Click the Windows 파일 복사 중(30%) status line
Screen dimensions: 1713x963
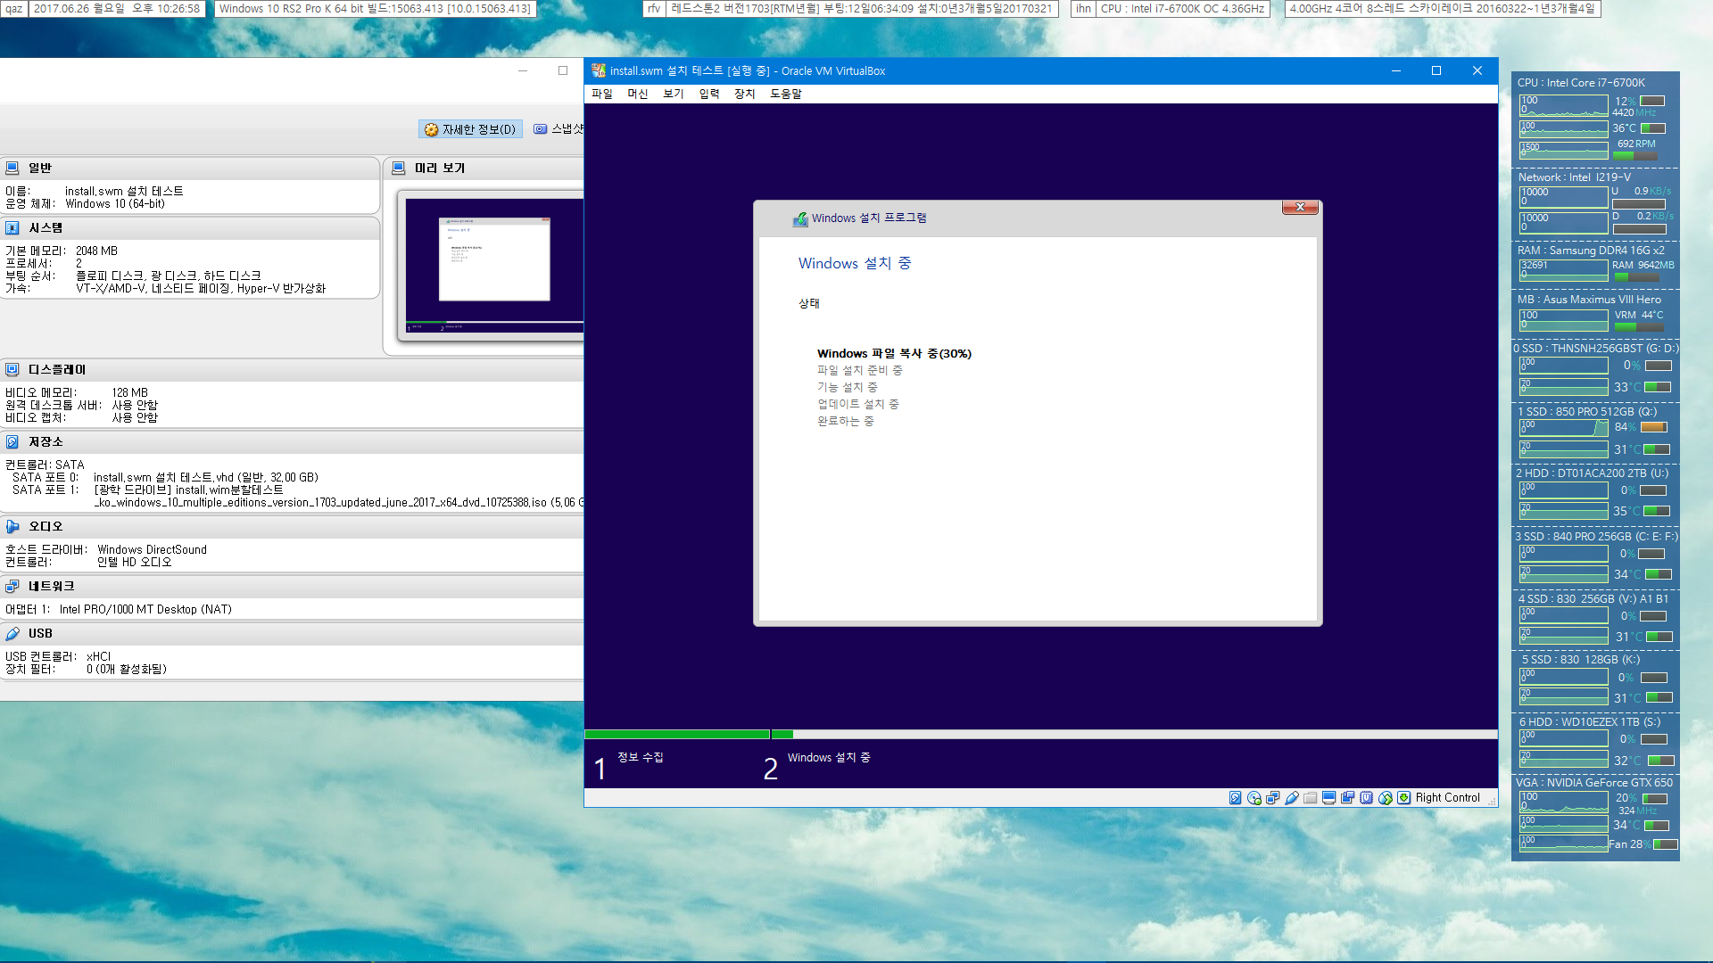click(x=894, y=353)
